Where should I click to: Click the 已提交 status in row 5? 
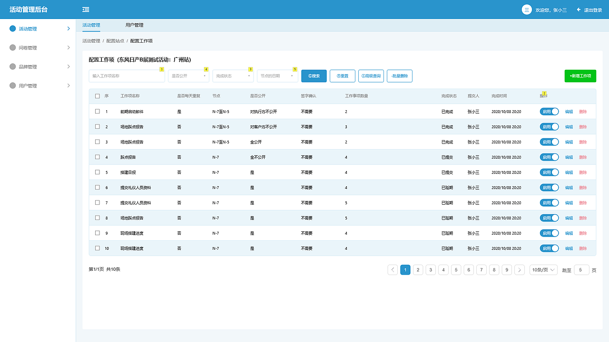tap(447, 172)
